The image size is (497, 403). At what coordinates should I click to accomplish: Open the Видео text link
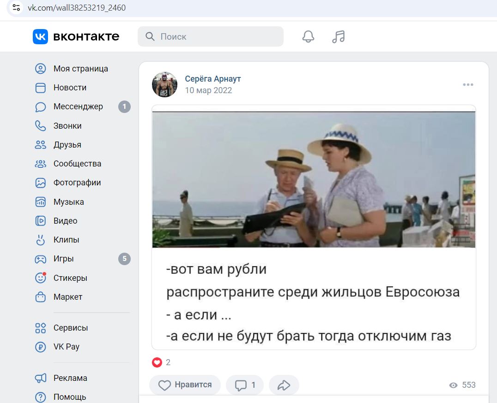(65, 221)
